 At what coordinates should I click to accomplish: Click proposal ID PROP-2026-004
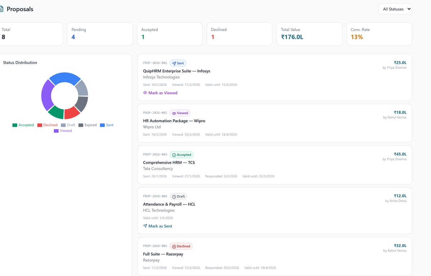click(155, 196)
